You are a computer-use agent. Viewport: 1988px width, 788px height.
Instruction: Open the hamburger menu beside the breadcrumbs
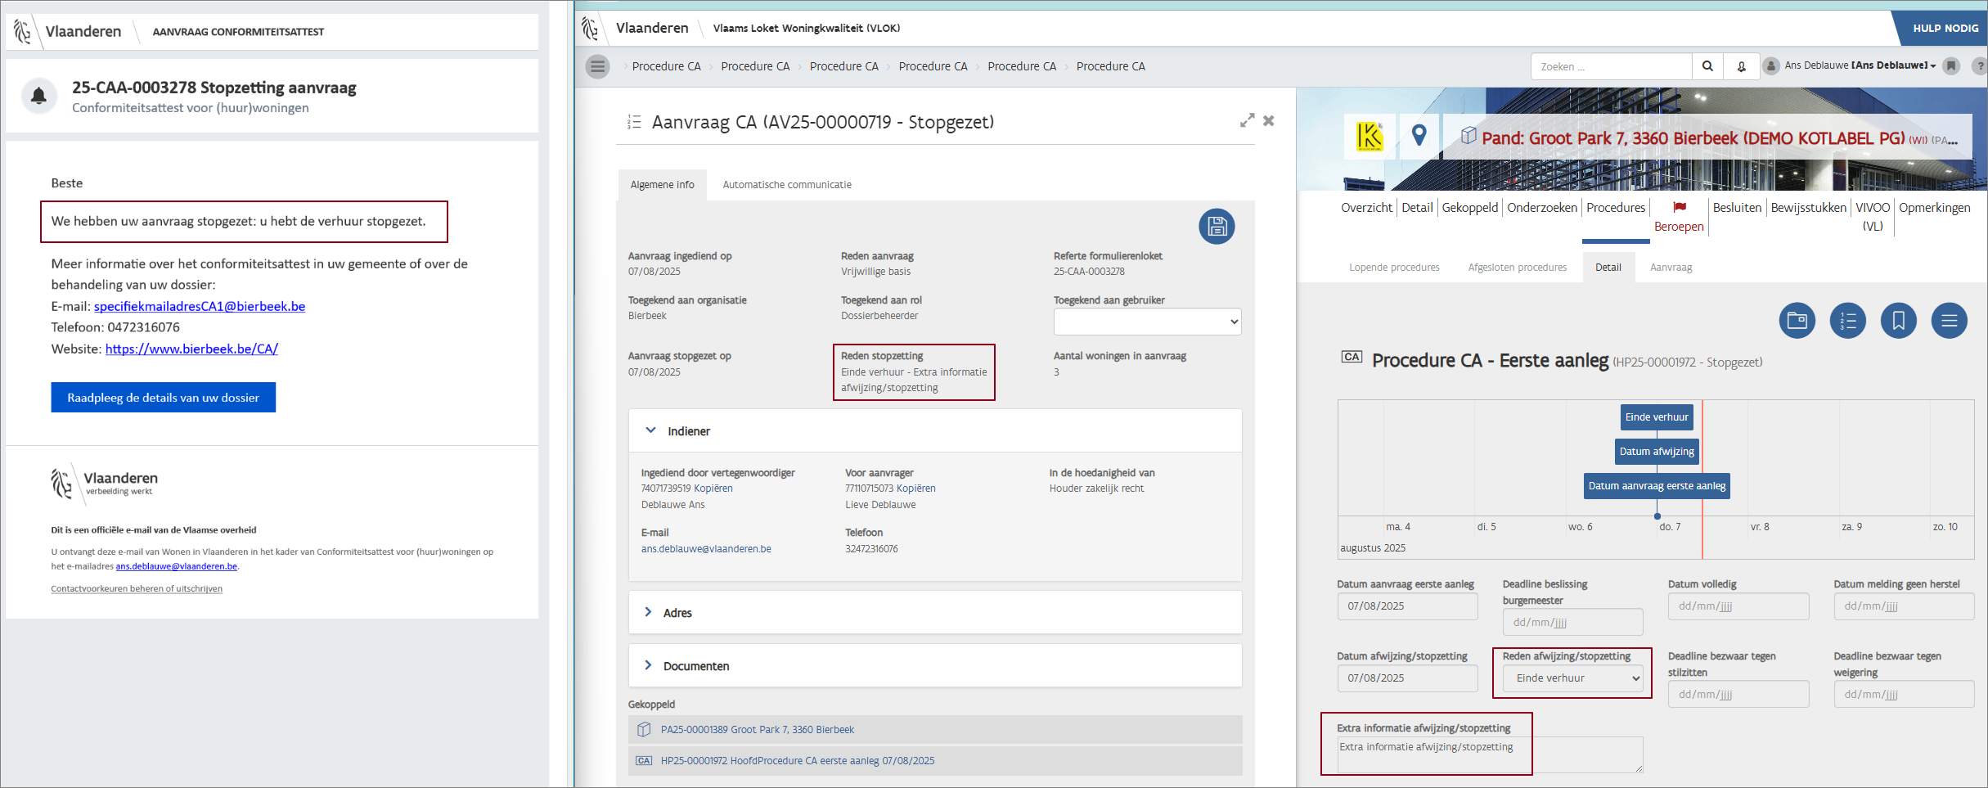point(598,66)
